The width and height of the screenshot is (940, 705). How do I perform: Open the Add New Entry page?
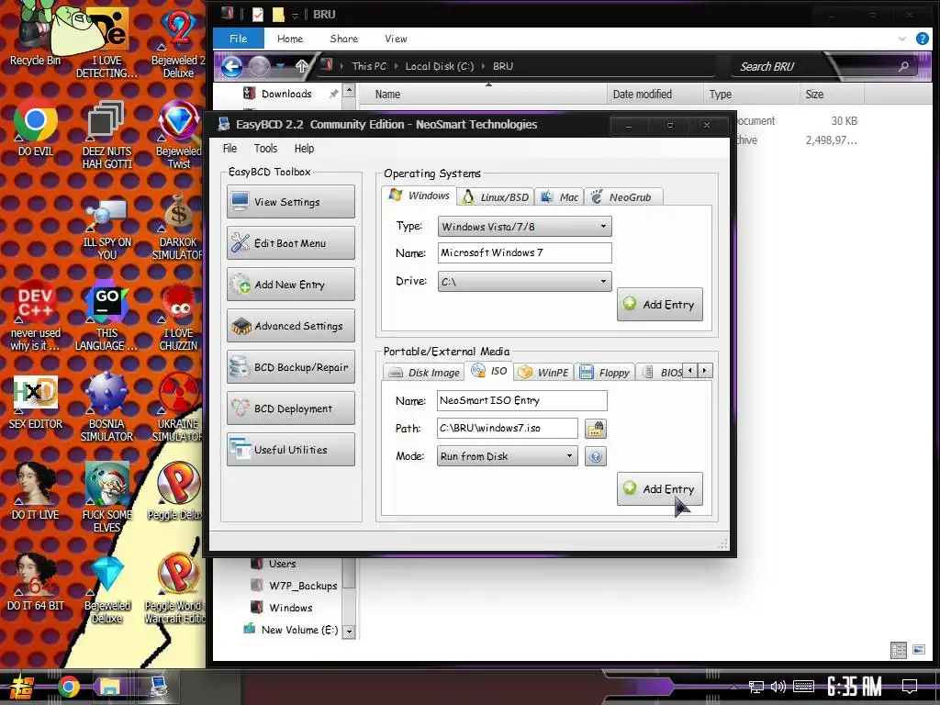click(x=291, y=285)
